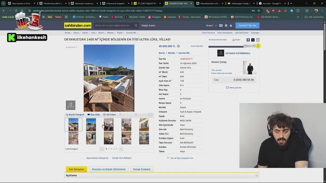This screenshot has width=326, height=183.
Task: Open the Outlook bookmark
Action: pos(84,17)
